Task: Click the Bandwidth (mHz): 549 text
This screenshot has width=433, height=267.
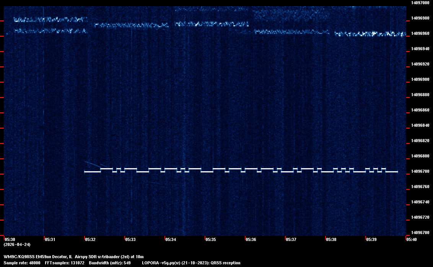Action: click(110, 263)
